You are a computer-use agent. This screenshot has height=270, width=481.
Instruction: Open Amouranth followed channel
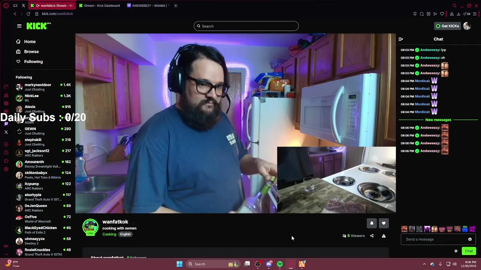(x=43, y=164)
